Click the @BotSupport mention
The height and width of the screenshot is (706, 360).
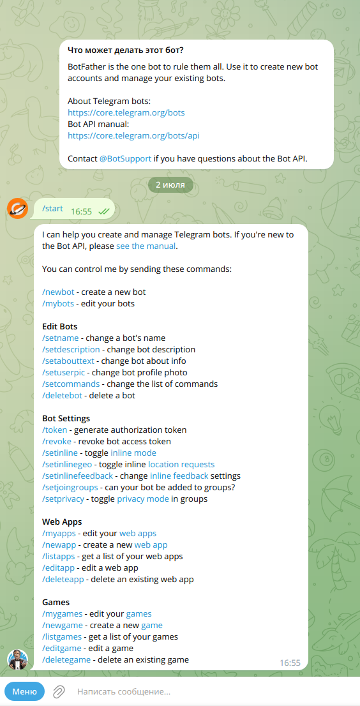126,158
